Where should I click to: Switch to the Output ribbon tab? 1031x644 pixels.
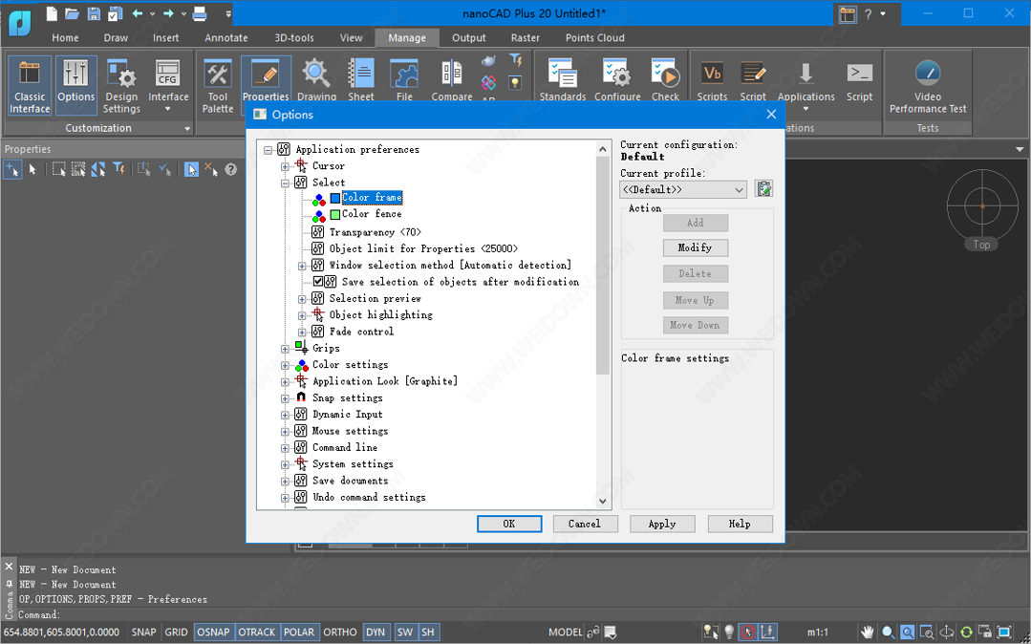click(x=469, y=37)
